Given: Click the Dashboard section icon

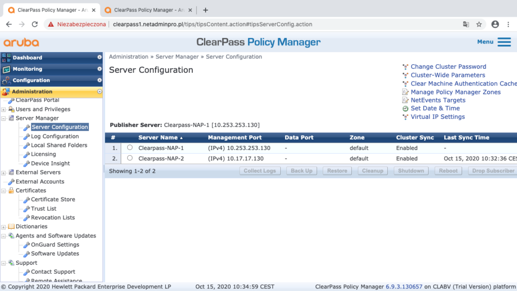Looking at the screenshot, I should click(x=6, y=58).
